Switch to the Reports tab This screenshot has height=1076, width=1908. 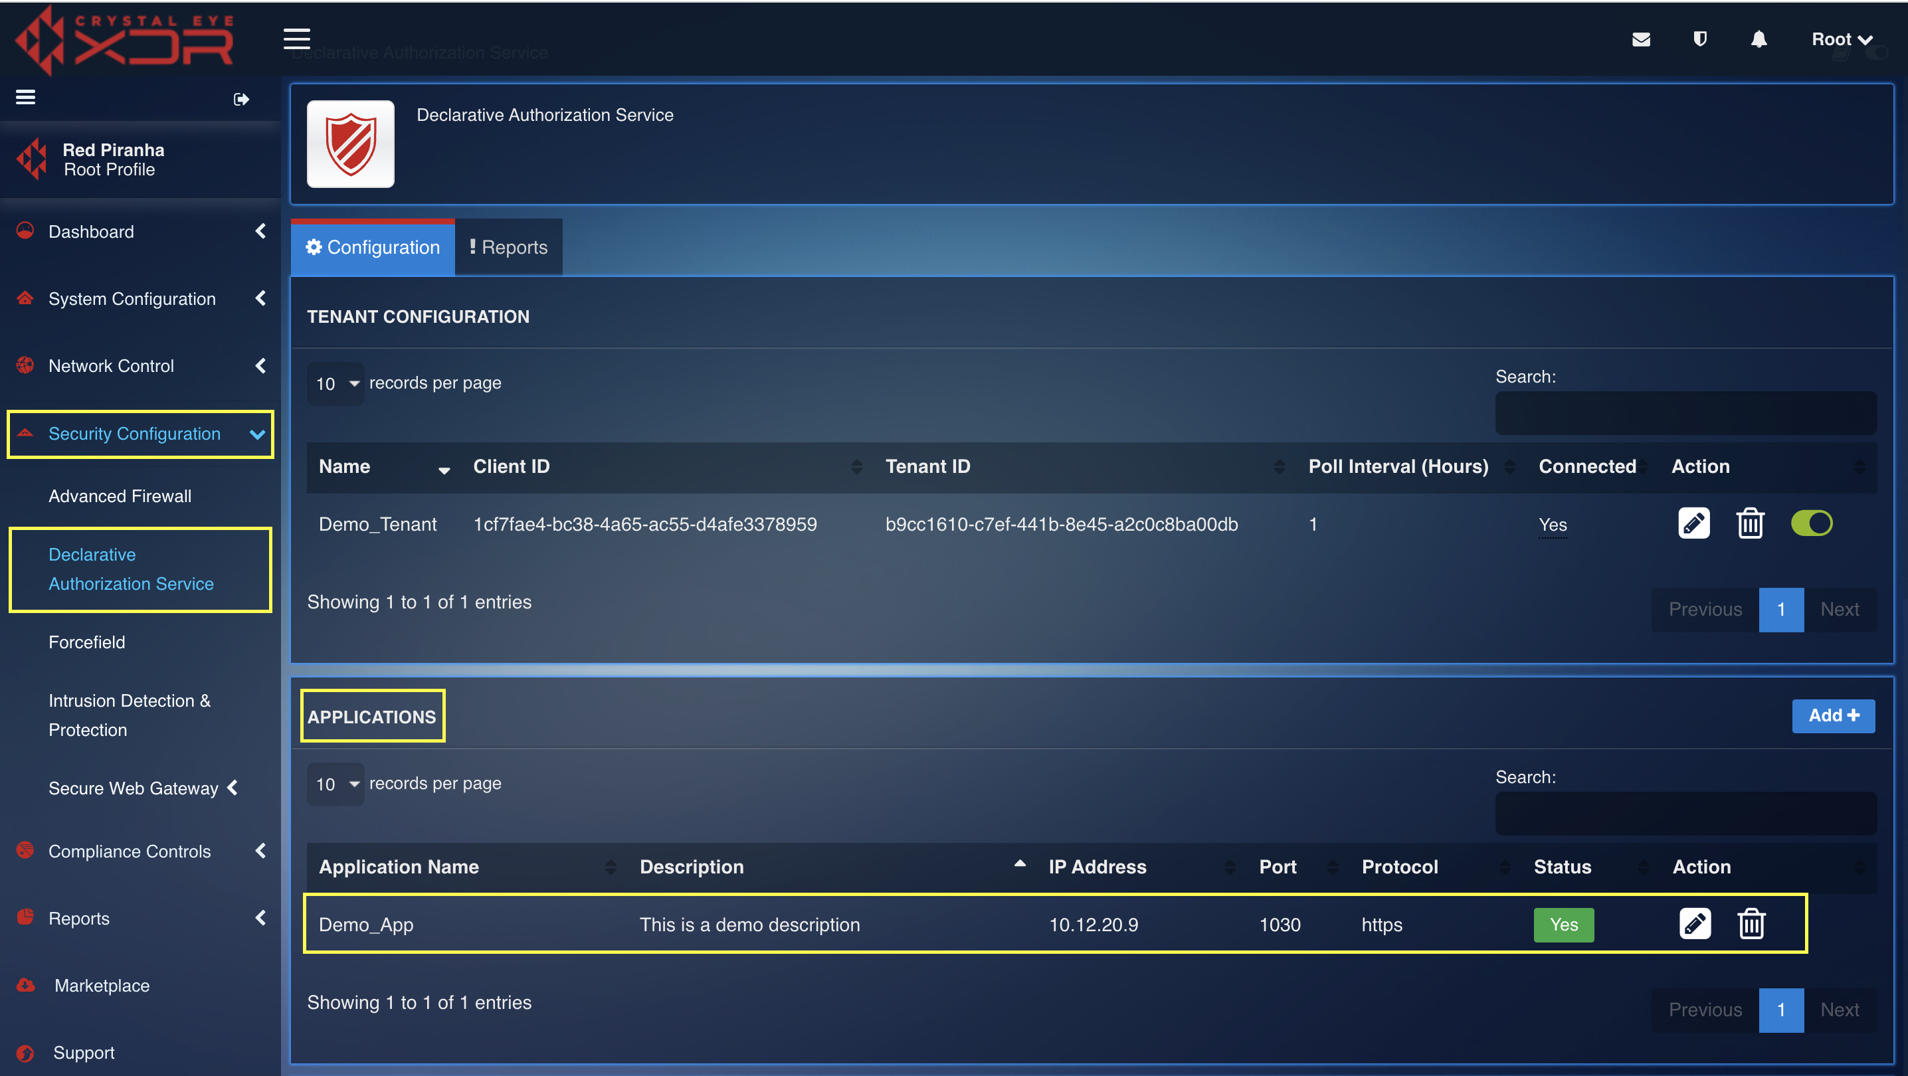(x=508, y=247)
